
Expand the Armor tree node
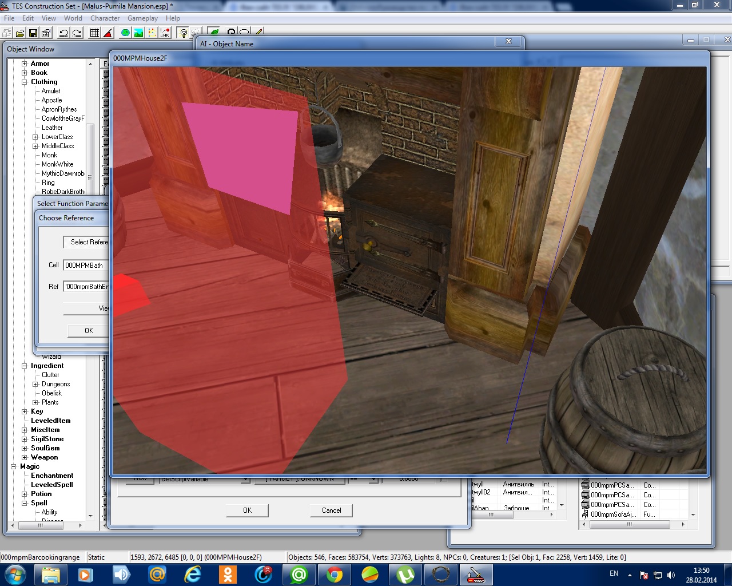pos(25,64)
